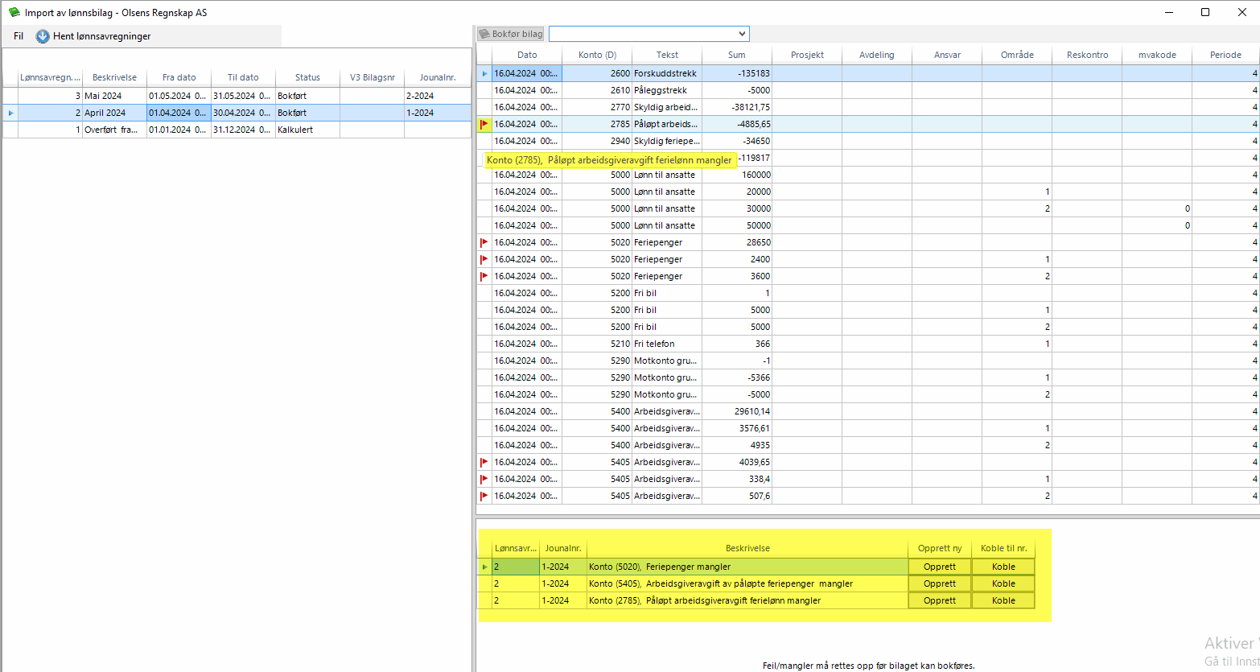The width and height of the screenshot is (1260, 672).
Task: Click the Tekst column header
Action: [x=667, y=55]
